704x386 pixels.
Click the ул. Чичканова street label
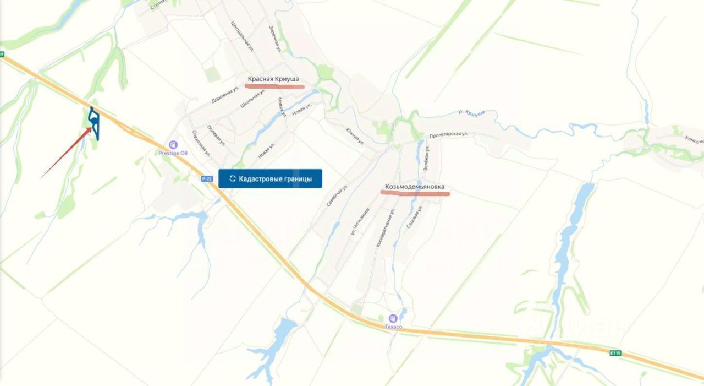[x=360, y=223]
